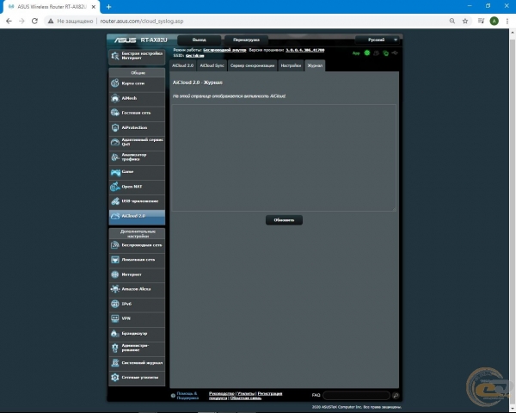Open Network Tools (Сетевые утилиты) gear icon
Viewport: 516px width, 413px height.
coord(115,378)
